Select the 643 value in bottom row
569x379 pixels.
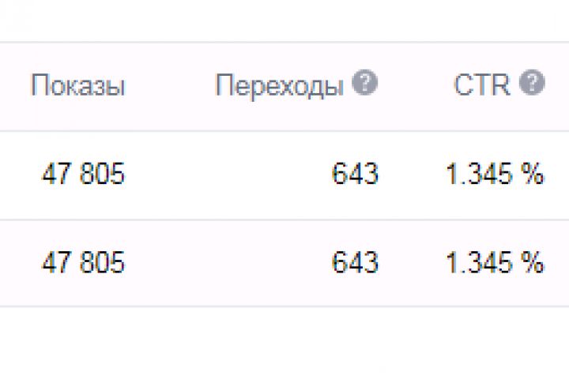tap(355, 263)
